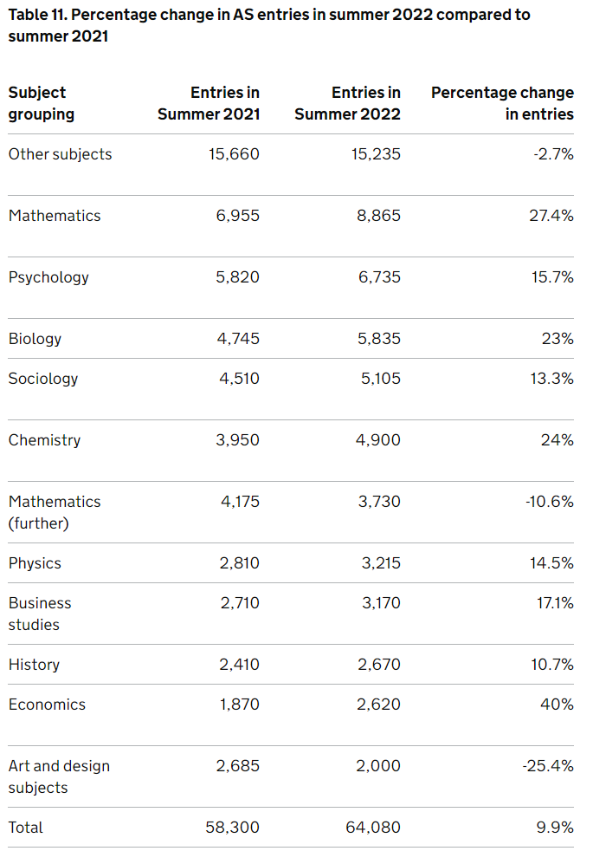This screenshot has width=593, height=851.
Task: Select the Mathematics 27.4% change cell
Action: pyautogui.click(x=551, y=216)
